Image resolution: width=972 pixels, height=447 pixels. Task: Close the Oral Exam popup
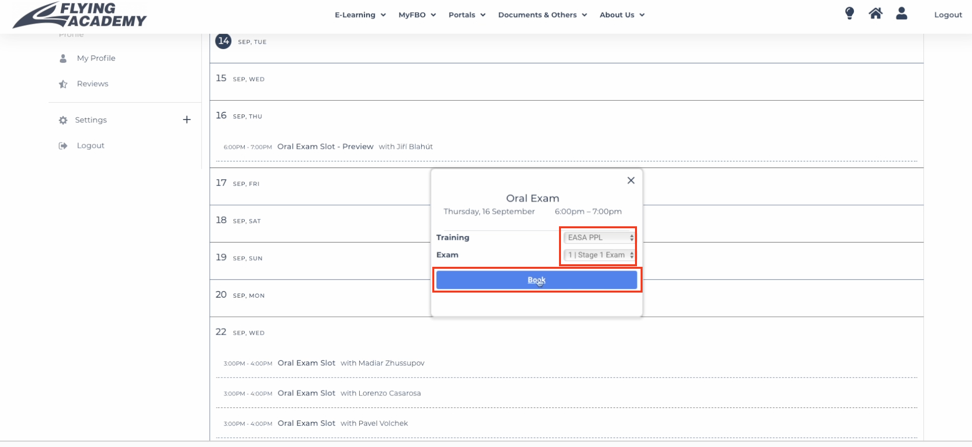point(630,180)
